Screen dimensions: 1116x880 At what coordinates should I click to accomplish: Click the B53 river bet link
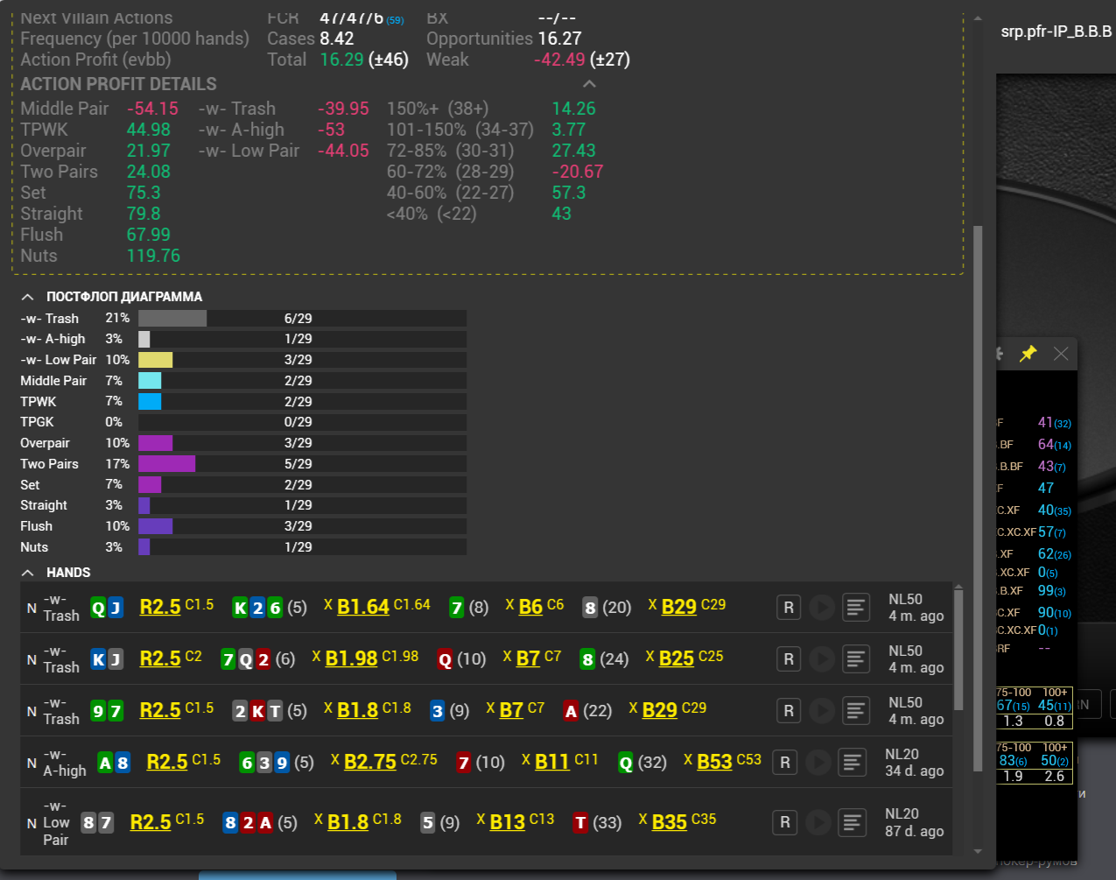pos(714,762)
